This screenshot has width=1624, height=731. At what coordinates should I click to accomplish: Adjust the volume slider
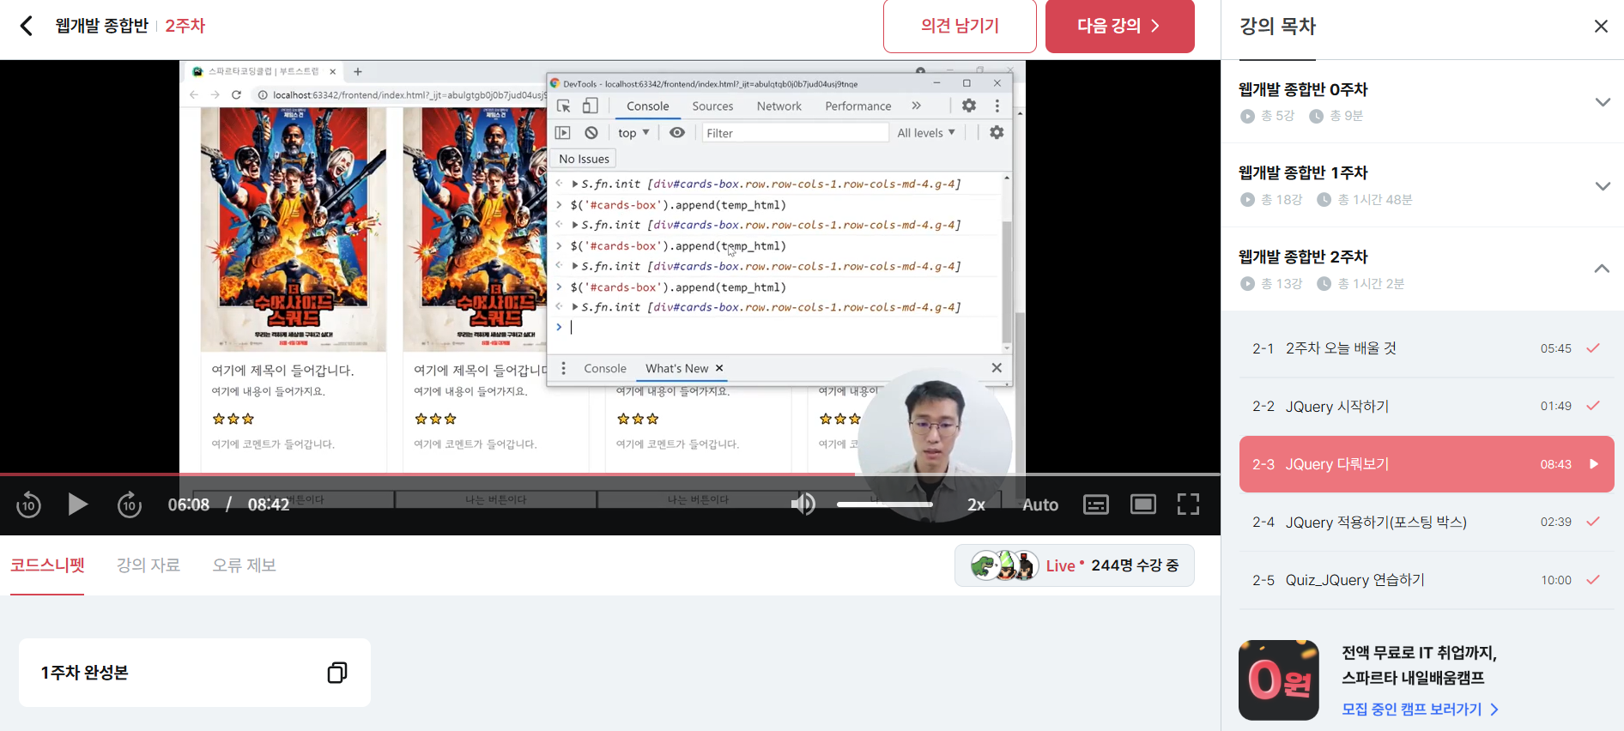point(885,504)
